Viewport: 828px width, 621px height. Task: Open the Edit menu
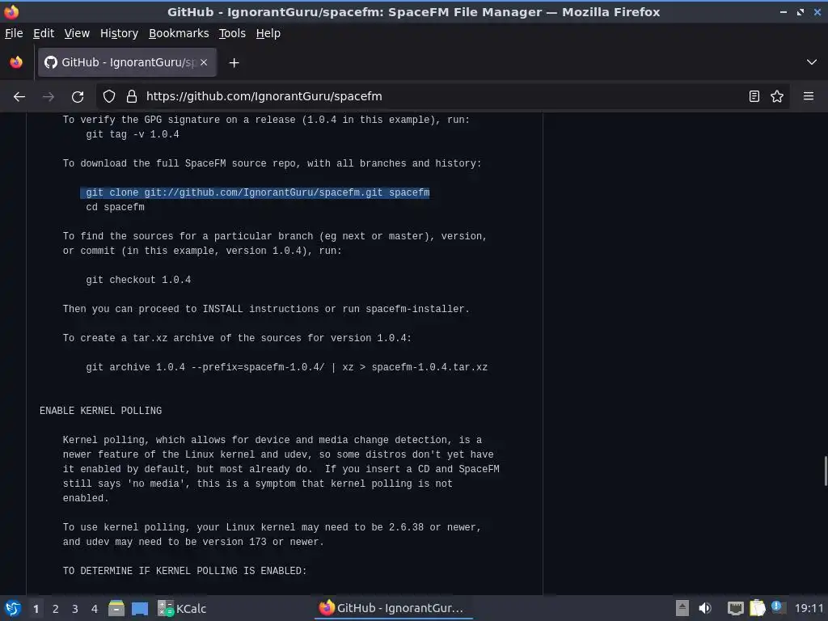point(44,33)
